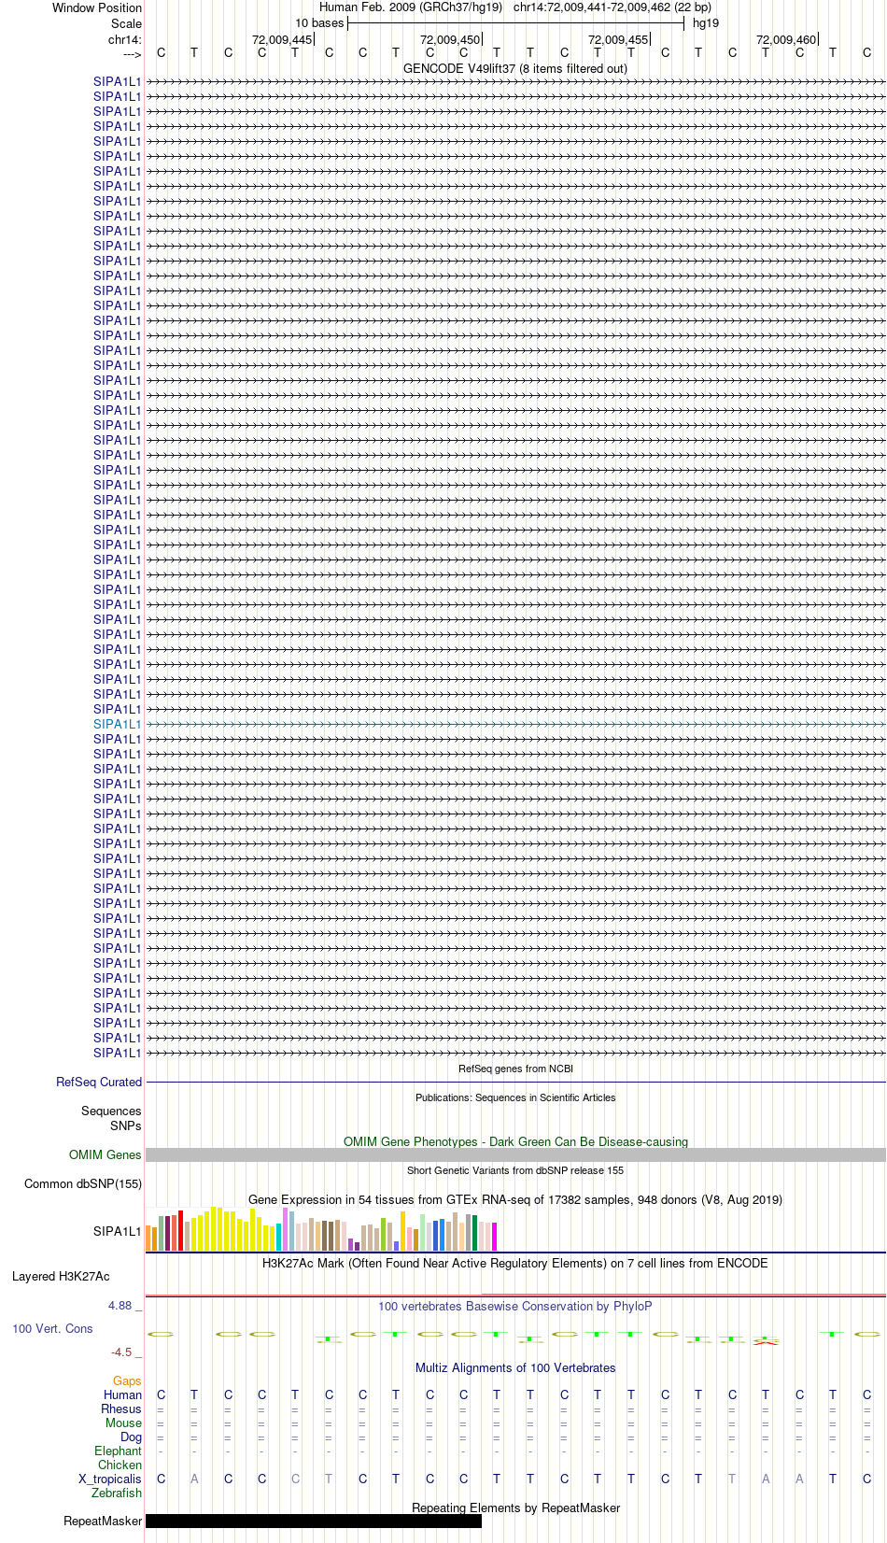This screenshot has height=1543, width=887.
Task: Click the 72,009,460 position marker
Action: (786, 39)
